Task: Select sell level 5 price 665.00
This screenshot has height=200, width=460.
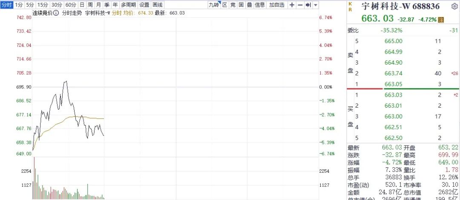Action: point(394,41)
